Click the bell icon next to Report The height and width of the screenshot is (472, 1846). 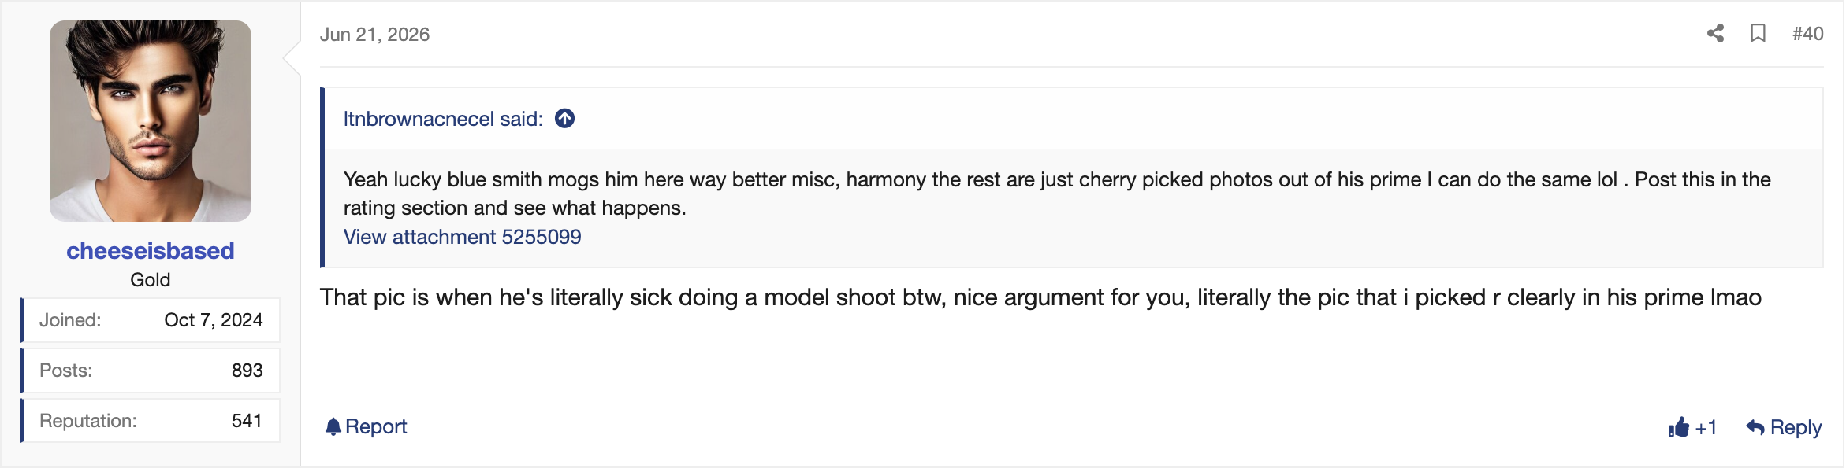tap(333, 427)
